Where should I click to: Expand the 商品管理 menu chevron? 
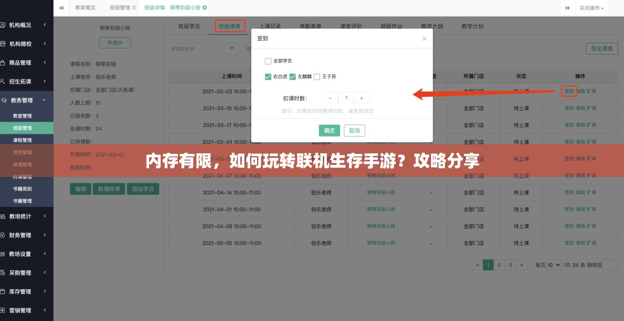(x=44, y=63)
